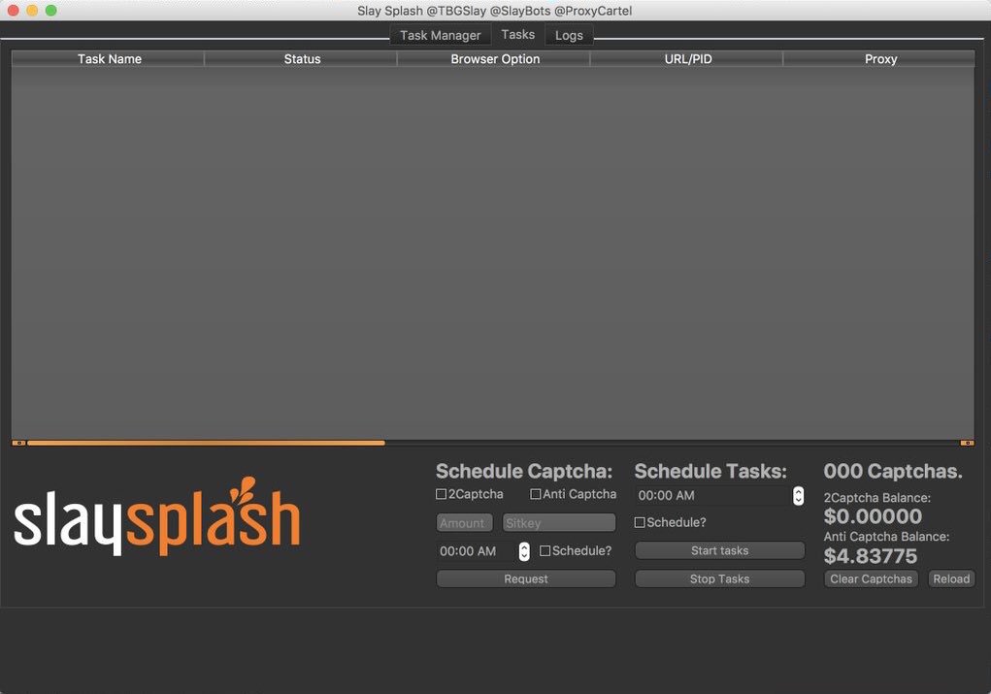Click the Browser Option column header

pos(495,59)
